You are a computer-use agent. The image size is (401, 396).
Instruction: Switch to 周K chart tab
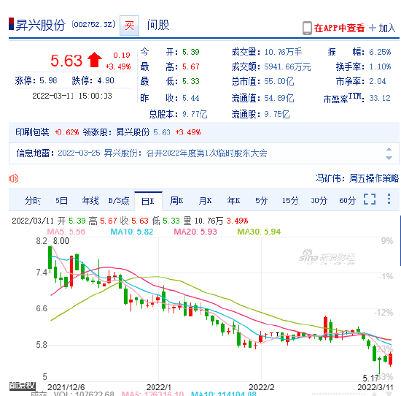[176, 200]
